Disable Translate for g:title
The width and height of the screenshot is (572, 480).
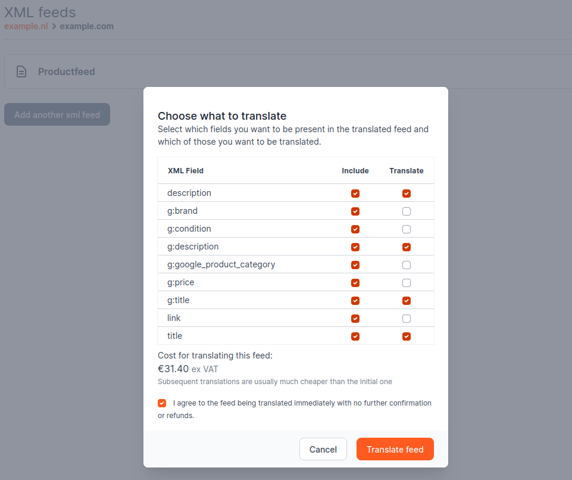tap(407, 301)
